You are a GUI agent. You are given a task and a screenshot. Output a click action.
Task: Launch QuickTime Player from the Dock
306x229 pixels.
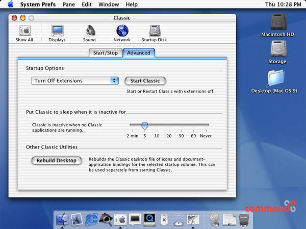point(149,219)
